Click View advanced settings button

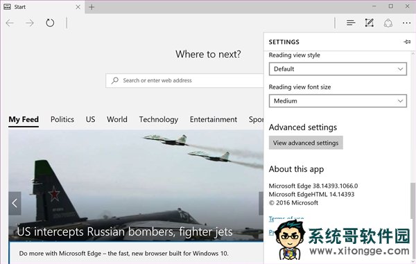click(x=306, y=143)
